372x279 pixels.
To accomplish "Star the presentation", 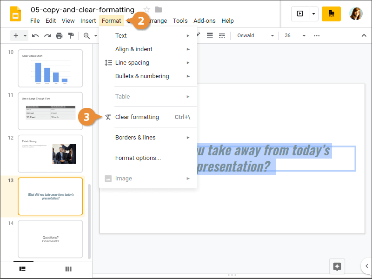I will pyautogui.click(x=146, y=9).
